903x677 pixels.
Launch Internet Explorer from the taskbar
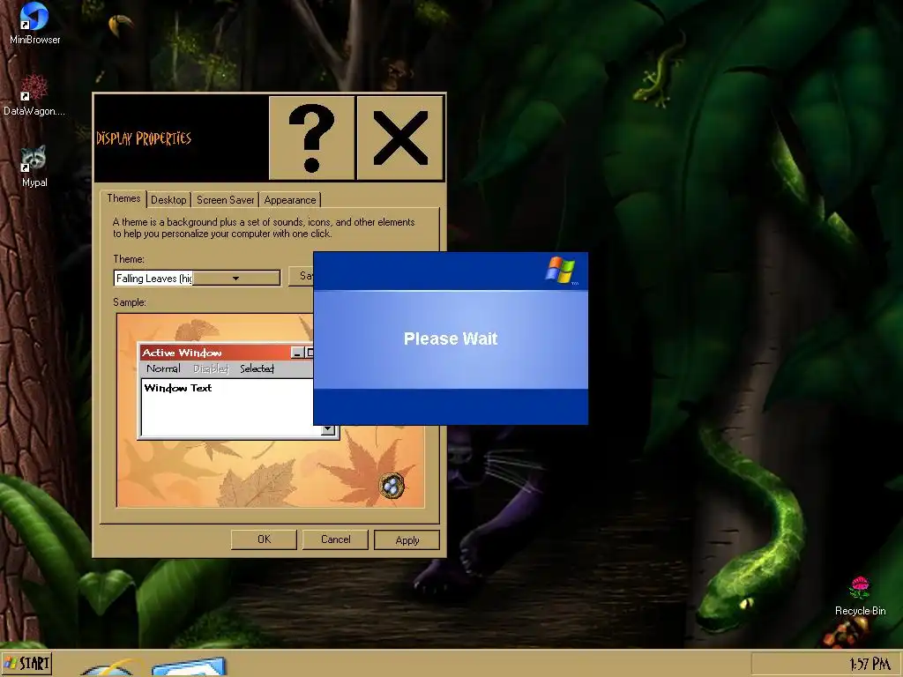[112, 668]
